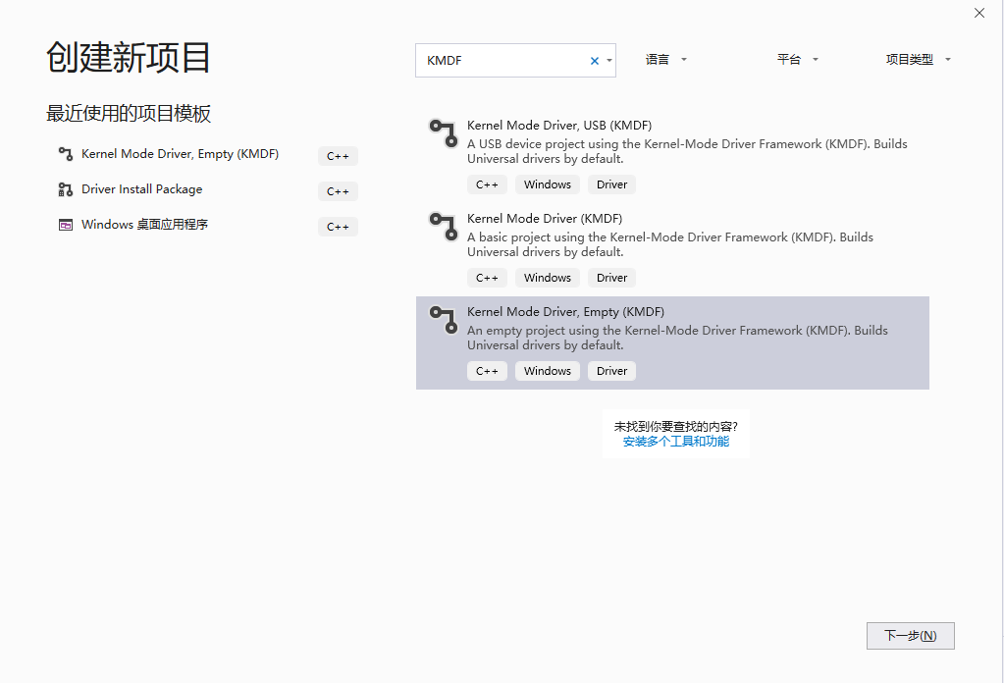The height and width of the screenshot is (683, 1004).
Task: Click the Windows tag under Kernel Mode Driver (KMDF)
Action: [x=547, y=277]
